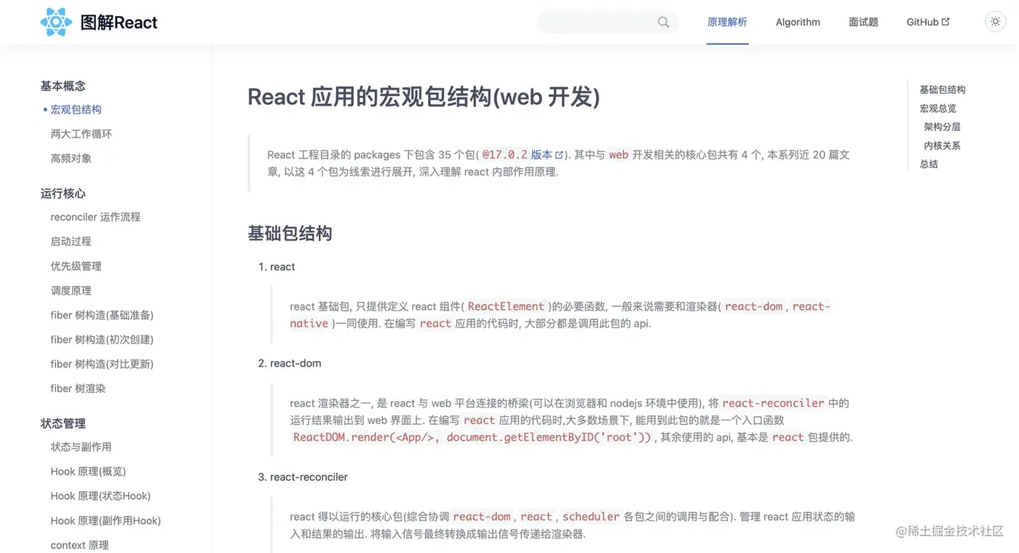The height and width of the screenshot is (553, 1019).
Task: Open 高频对象 in the sidebar
Action: [71, 159]
